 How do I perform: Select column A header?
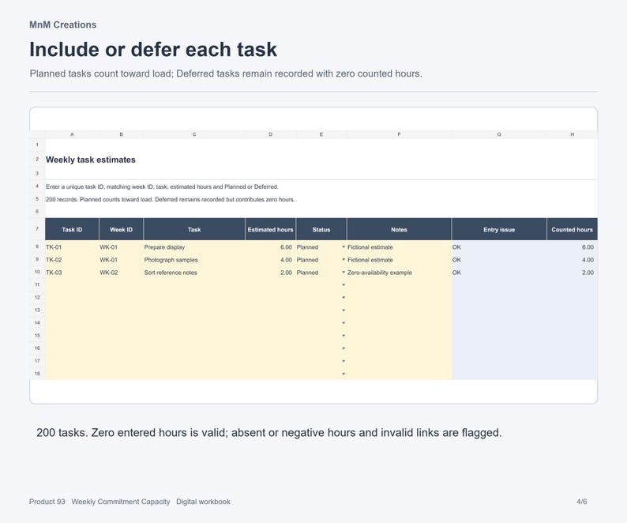[72, 134]
